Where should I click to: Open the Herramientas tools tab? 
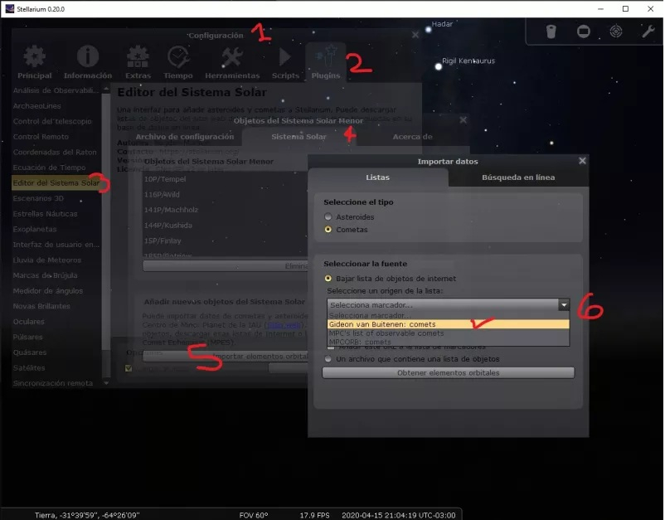(232, 62)
